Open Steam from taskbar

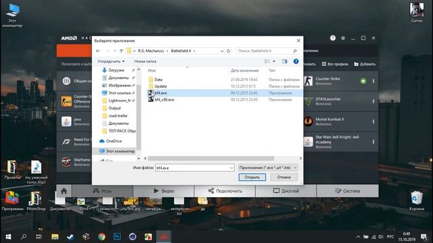point(70,236)
